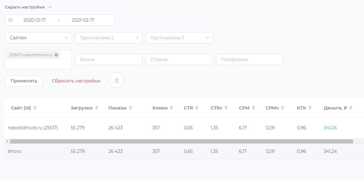
Task: Collapse the Скрыть настройки section
Action: point(28,7)
